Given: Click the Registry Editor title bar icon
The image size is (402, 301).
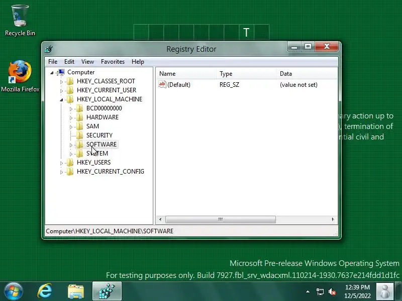Looking at the screenshot, I should point(49,49).
